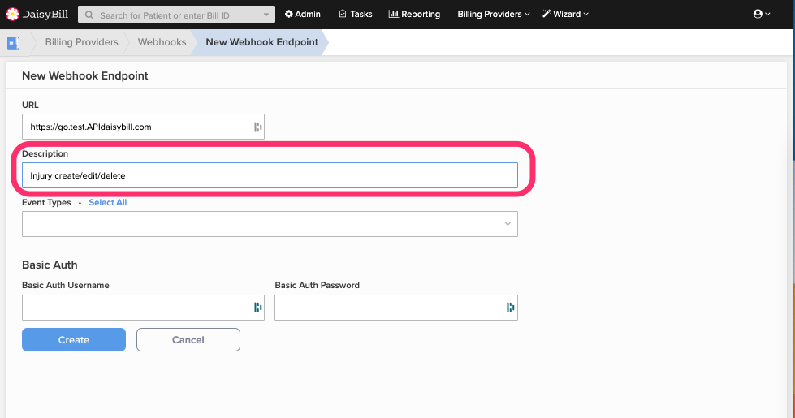Screen dimensions: 795x418
Task: Expand the Wizard menu
Action: (x=565, y=14)
